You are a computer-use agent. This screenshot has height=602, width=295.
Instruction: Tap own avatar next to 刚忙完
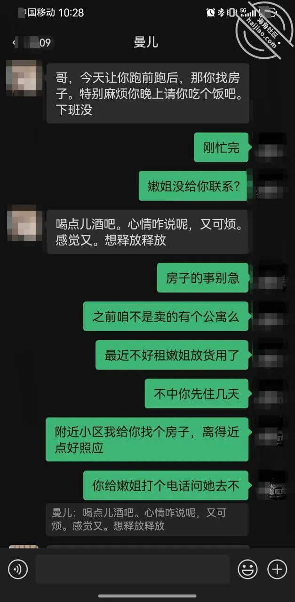[x=272, y=148]
